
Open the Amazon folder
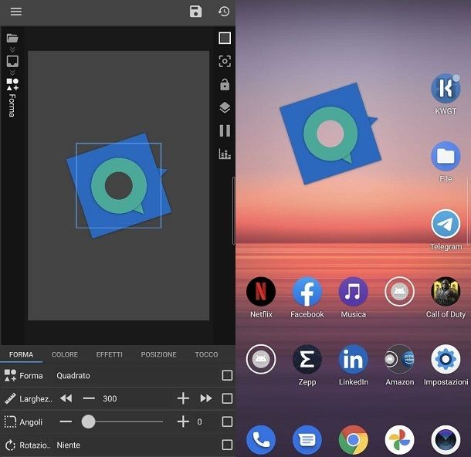(x=399, y=359)
